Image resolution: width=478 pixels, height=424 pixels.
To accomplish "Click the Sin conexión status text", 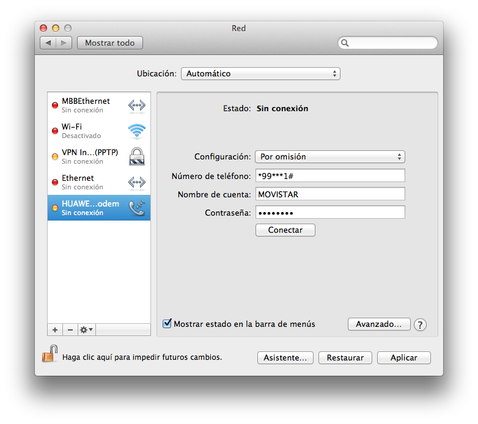I will pyautogui.click(x=282, y=108).
